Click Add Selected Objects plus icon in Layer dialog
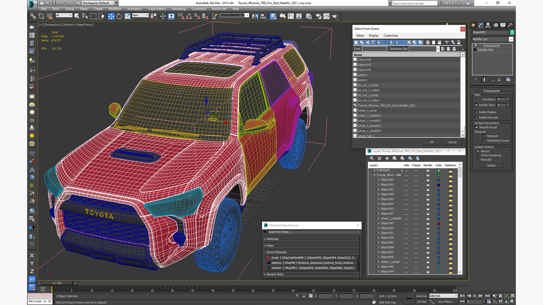543x305 pixels. [x=387, y=158]
